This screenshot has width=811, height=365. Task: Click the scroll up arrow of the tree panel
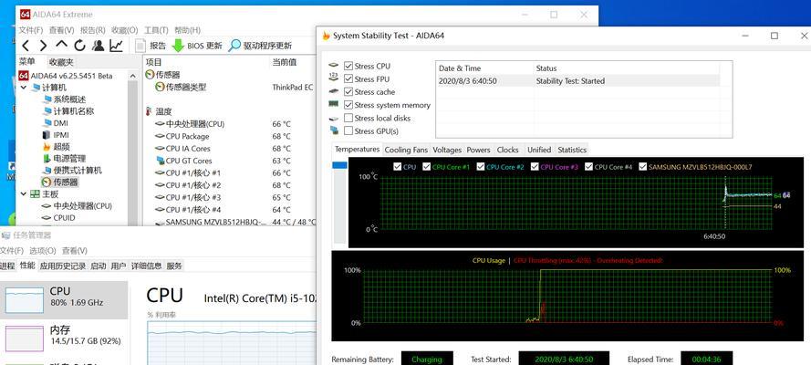(x=132, y=76)
